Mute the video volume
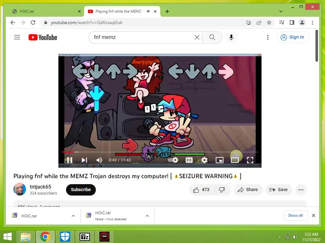Viewport: 325px width, 243px height. 99,160
